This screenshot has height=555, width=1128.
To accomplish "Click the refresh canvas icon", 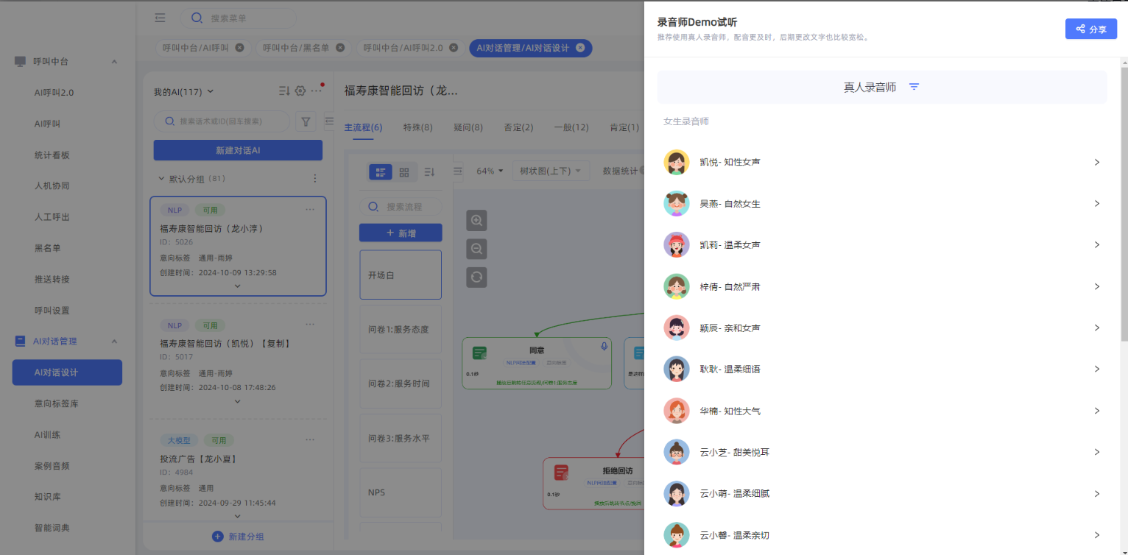I will 476,277.
